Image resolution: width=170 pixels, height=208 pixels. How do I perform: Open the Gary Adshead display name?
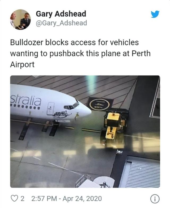(x=61, y=14)
